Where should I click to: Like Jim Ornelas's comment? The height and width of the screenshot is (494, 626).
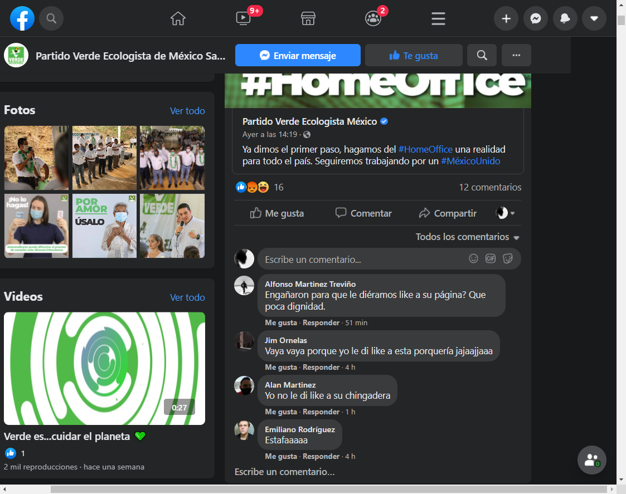[x=281, y=368]
